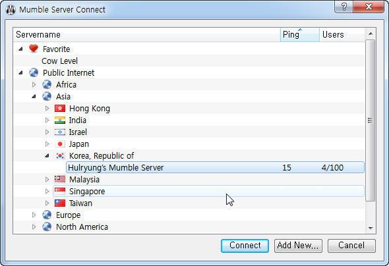
Task: Expand the Israel server list
Action: tap(47, 132)
